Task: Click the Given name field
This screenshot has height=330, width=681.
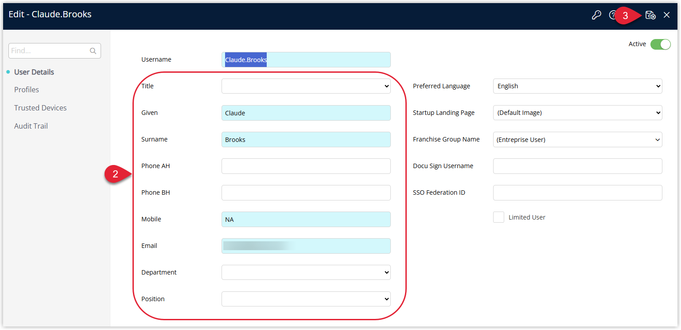Action: pyautogui.click(x=306, y=113)
